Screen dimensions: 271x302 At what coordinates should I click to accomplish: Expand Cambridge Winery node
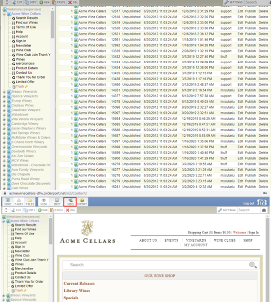(x=4, y=124)
